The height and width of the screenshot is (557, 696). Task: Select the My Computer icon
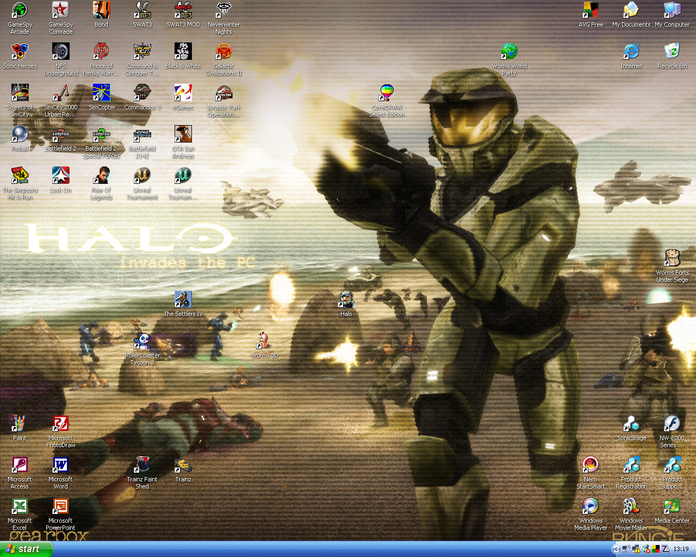(x=672, y=15)
